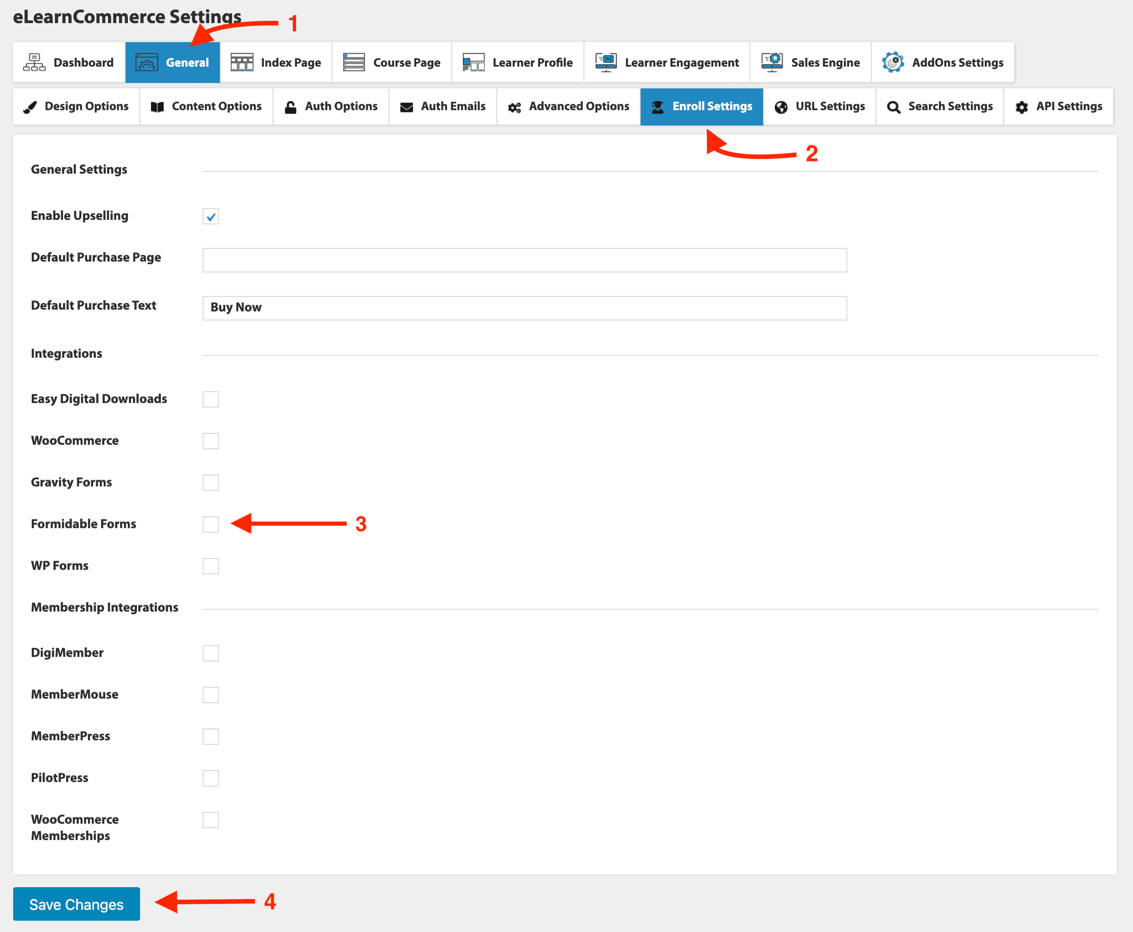Click the General tab window icon
This screenshot has height=932, width=1133.
[x=146, y=62]
